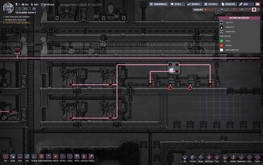Image resolution: width=263 pixels, height=165 pixels.
Task: Open the Consumables screen
Action: [x=158, y=4]
